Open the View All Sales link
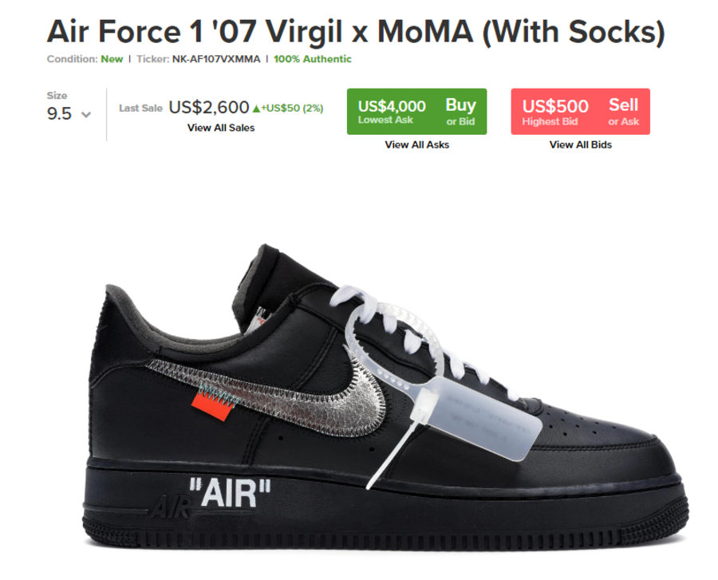 (x=221, y=128)
